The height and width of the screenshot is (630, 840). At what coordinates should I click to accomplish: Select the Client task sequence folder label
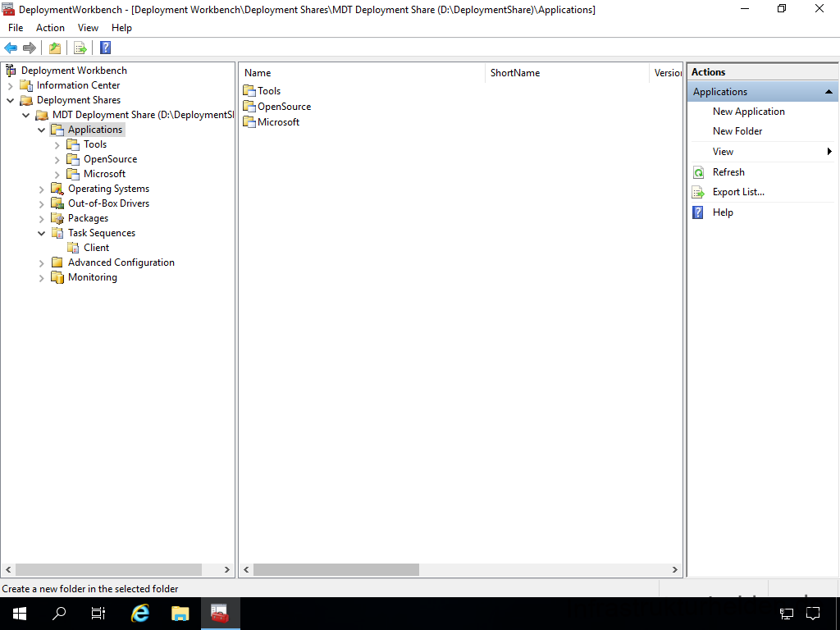[97, 248]
